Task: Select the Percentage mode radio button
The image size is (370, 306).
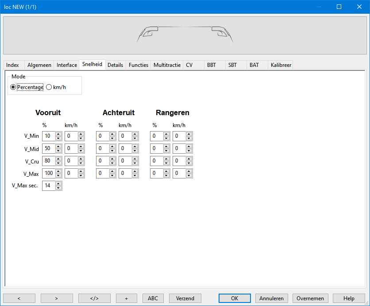Action: click(13, 87)
